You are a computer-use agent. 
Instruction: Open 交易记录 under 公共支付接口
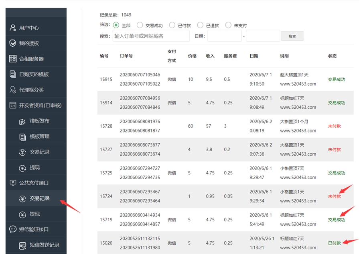pos(39,198)
